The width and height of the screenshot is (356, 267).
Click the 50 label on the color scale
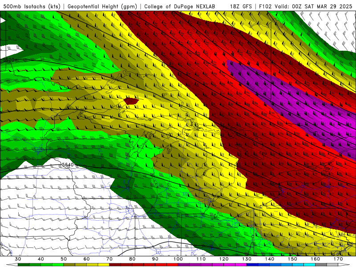pyautogui.click(x=64, y=259)
